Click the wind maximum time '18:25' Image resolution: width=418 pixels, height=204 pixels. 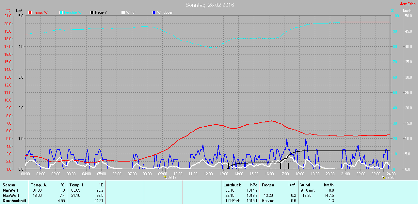click(x=307, y=196)
